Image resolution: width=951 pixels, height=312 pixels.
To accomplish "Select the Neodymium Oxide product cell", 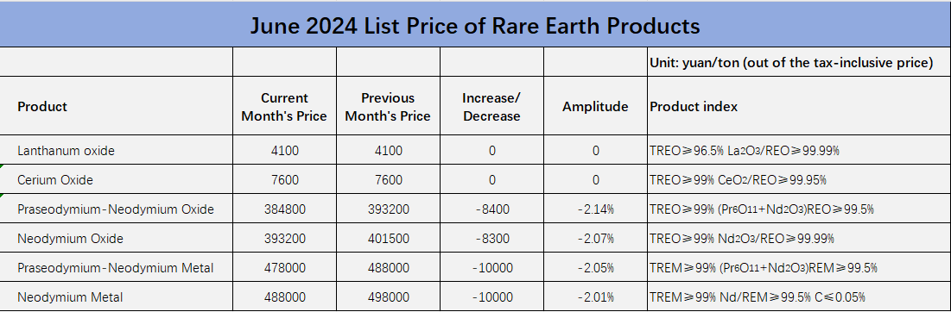I will (x=117, y=238).
